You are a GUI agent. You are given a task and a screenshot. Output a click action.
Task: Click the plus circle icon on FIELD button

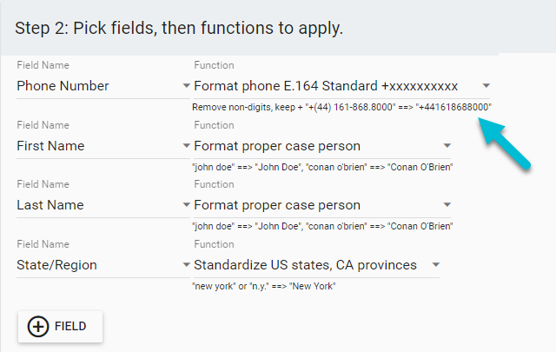(x=38, y=326)
